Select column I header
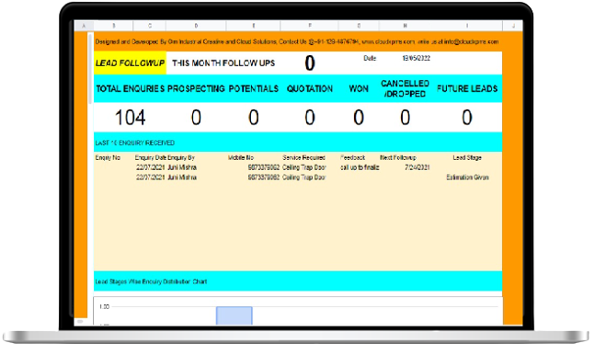This screenshot has height=355, width=595. 466,26
